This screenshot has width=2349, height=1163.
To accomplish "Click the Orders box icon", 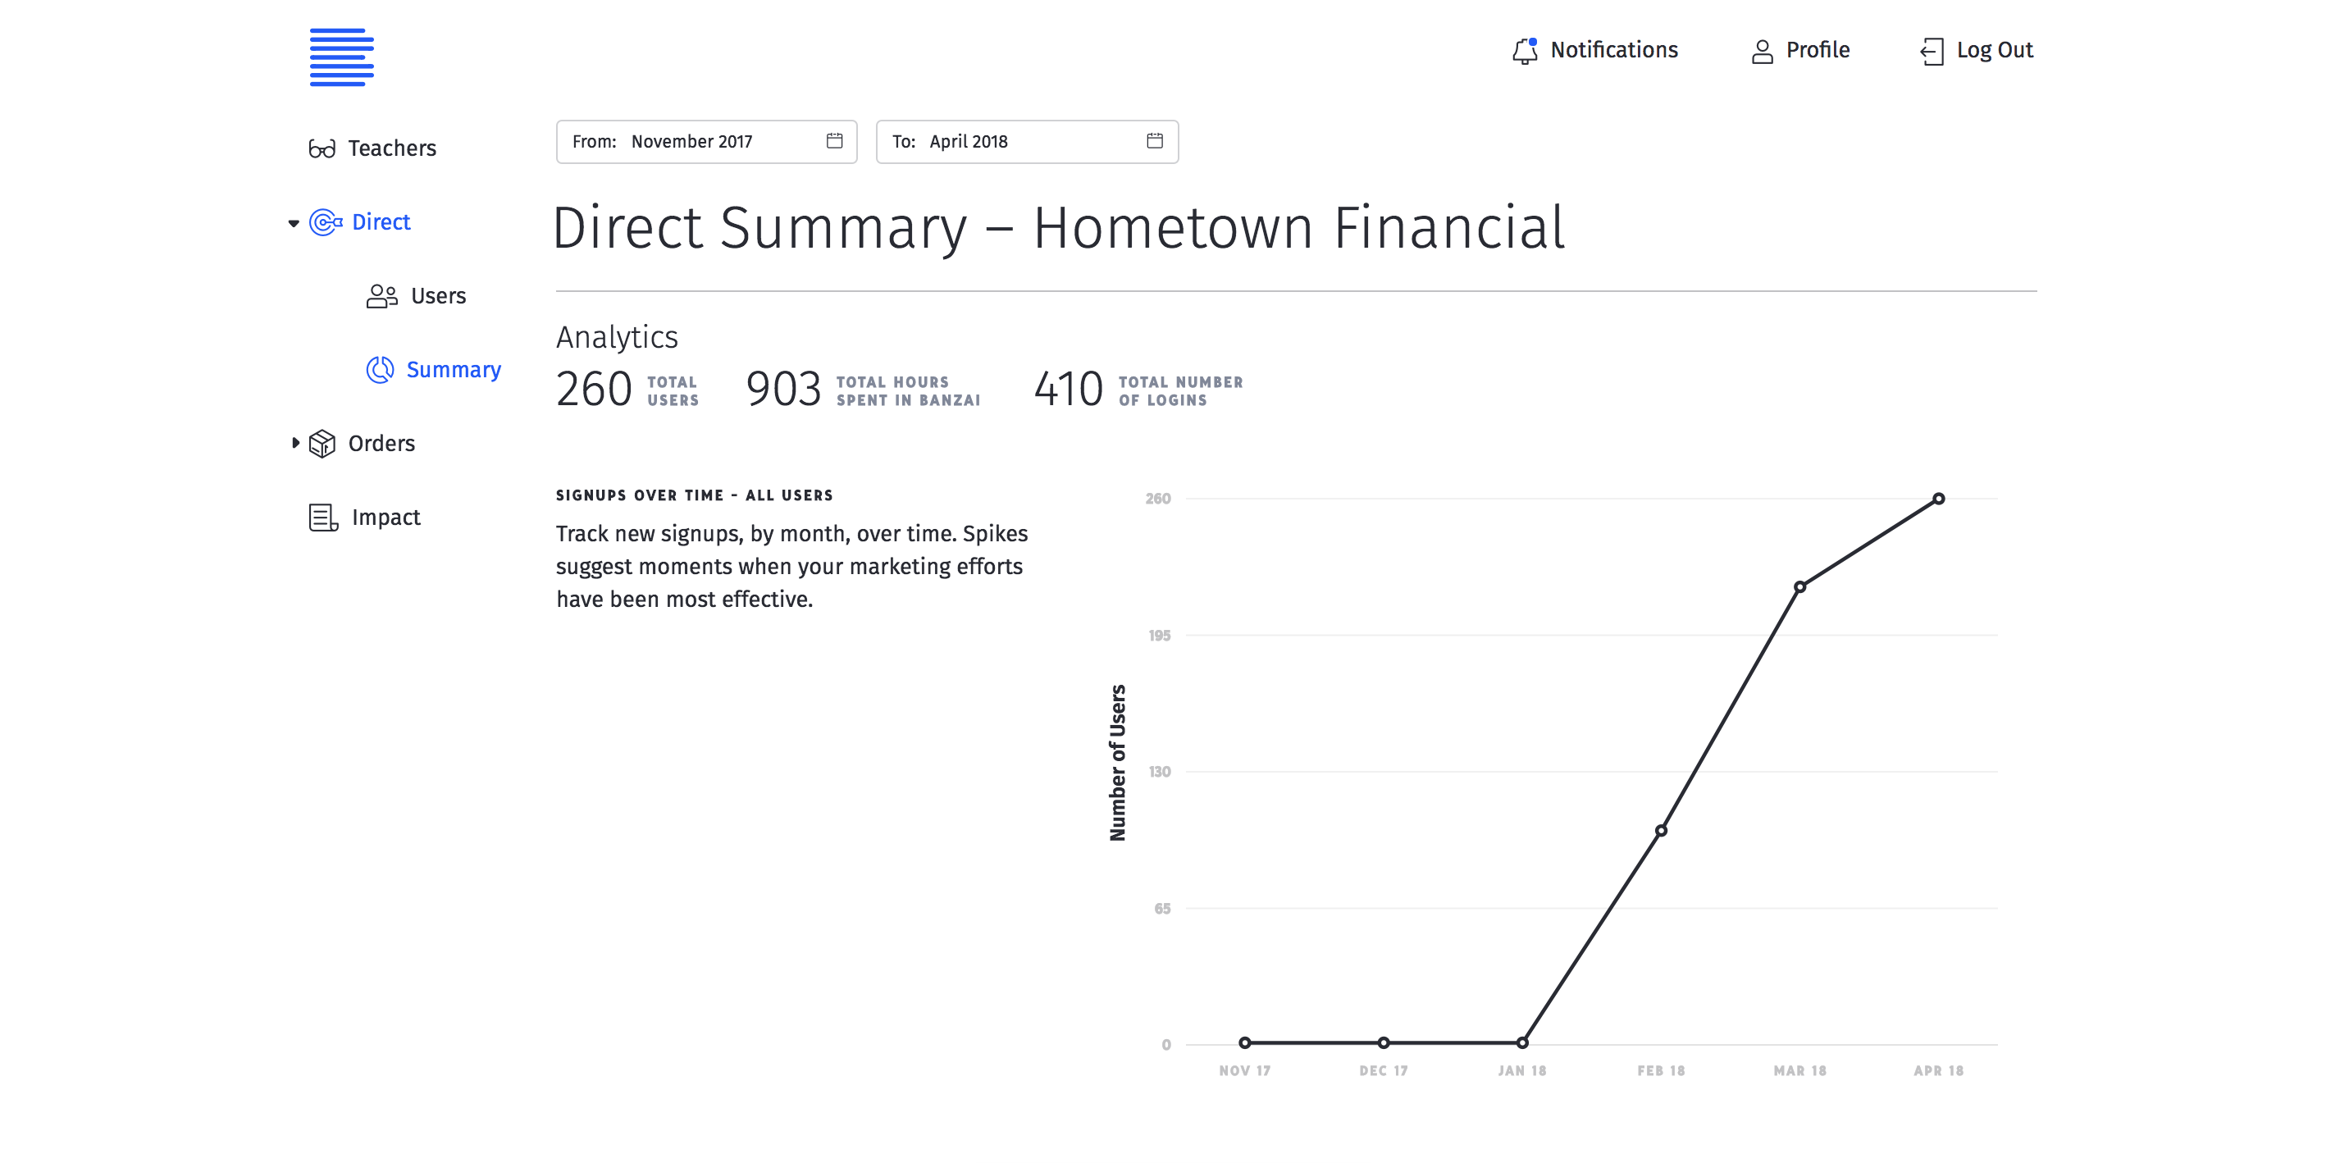I will point(322,444).
